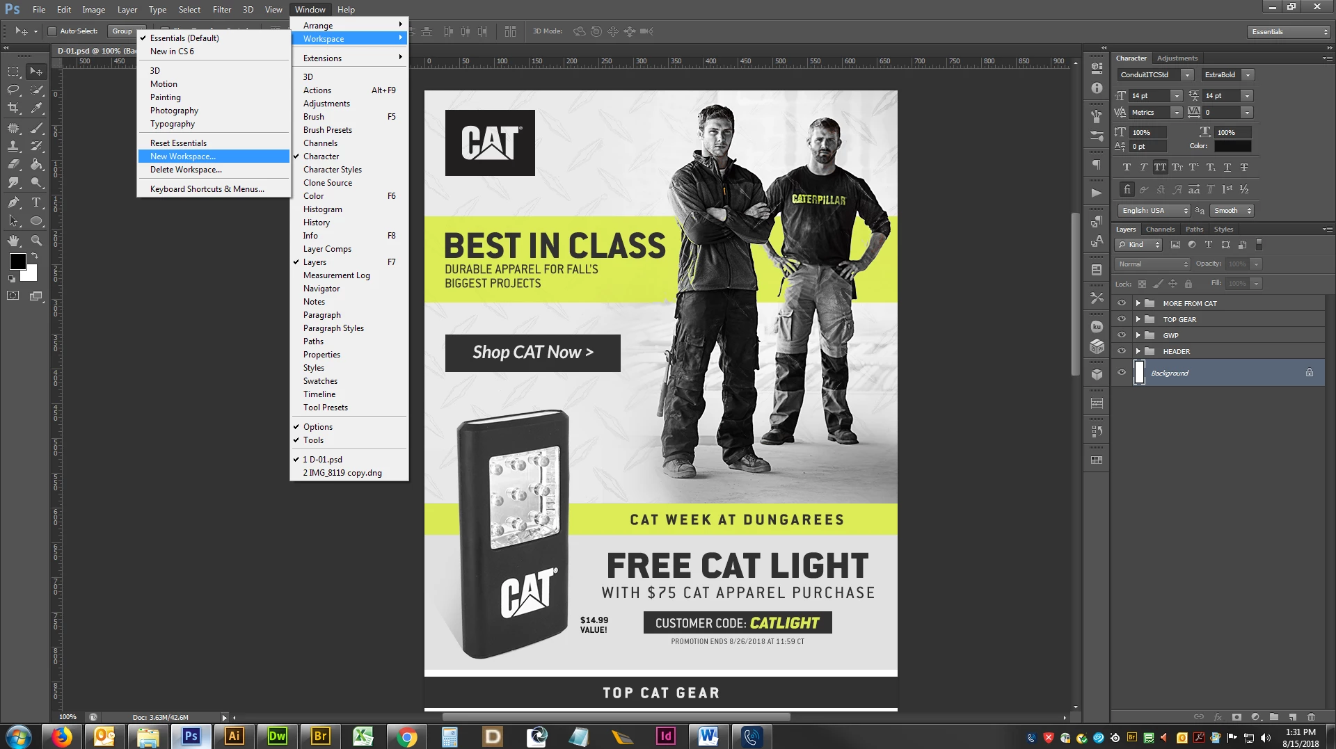The image size is (1336, 749).
Task: Click Reset Essentials in workspace submenu
Action: coord(214,143)
